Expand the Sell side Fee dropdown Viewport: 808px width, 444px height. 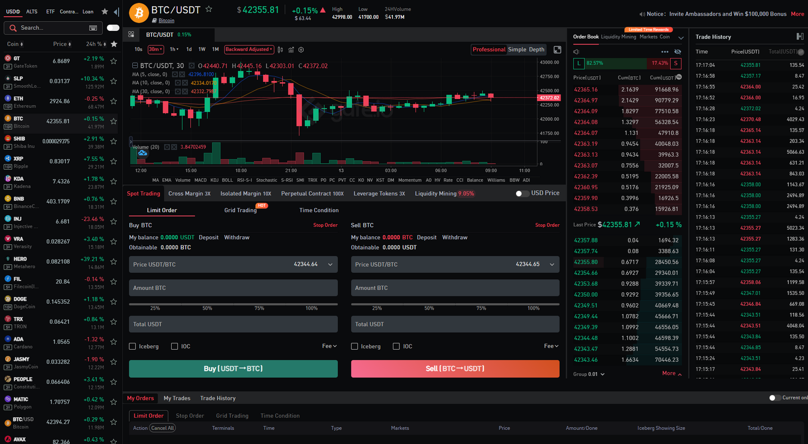click(551, 346)
